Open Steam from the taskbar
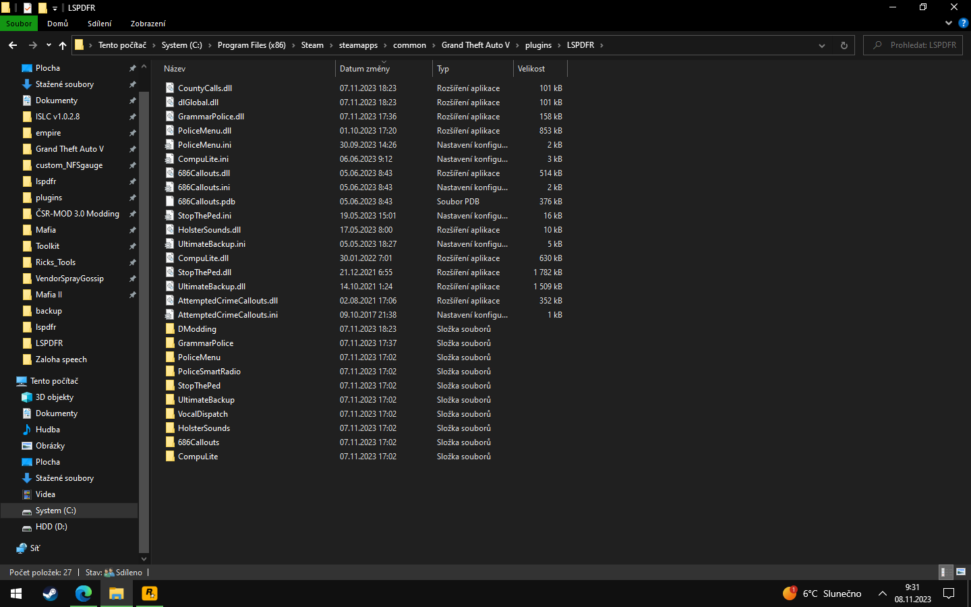Image resolution: width=971 pixels, height=607 pixels. click(50, 594)
